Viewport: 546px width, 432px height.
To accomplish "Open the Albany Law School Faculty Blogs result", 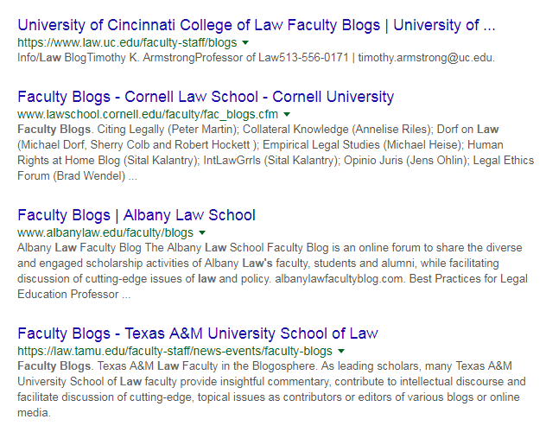I will pyautogui.click(x=136, y=214).
